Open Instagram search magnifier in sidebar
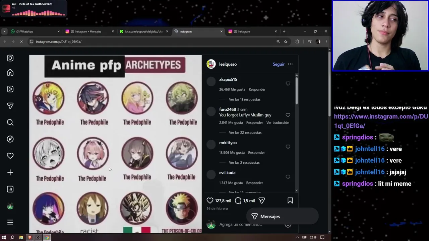429x241 pixels. [10, 123]
